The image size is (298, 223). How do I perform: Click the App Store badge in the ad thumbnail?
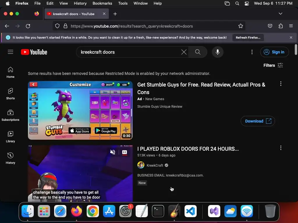point(80,130)
